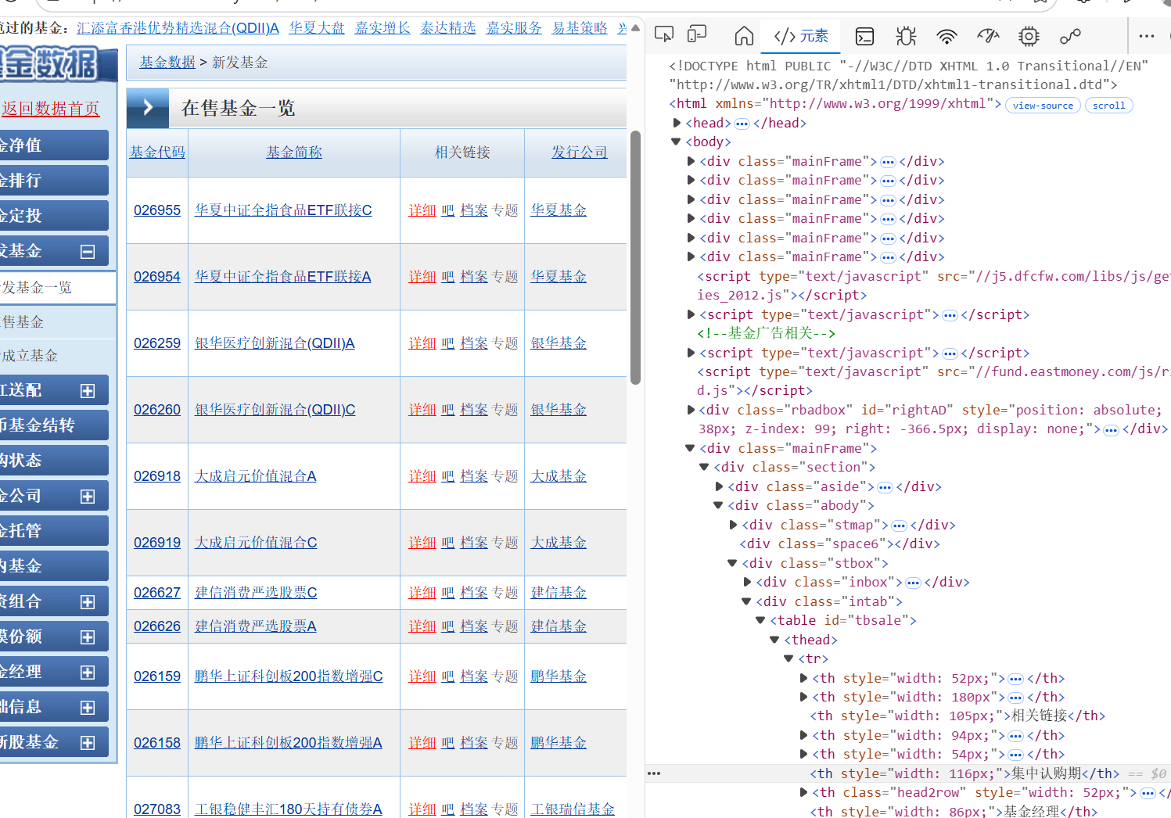Expand 基金经理 sidebar plus icon
Viewport: 1171px width, 818px height.
88,673
